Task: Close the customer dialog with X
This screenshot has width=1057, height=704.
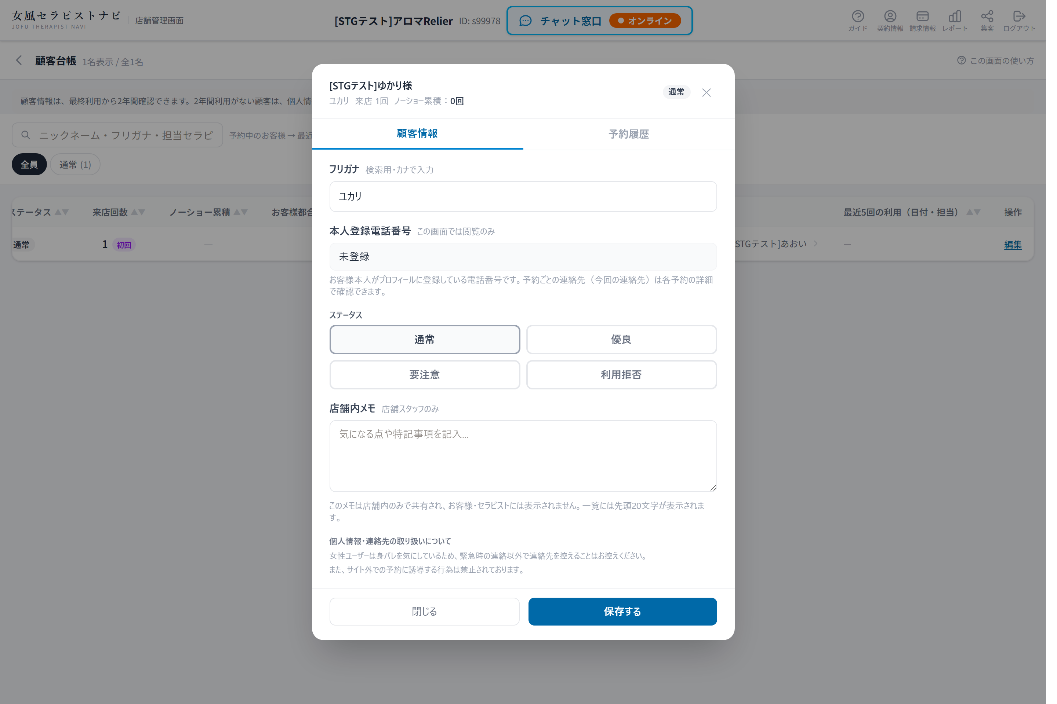Action: 707,92
